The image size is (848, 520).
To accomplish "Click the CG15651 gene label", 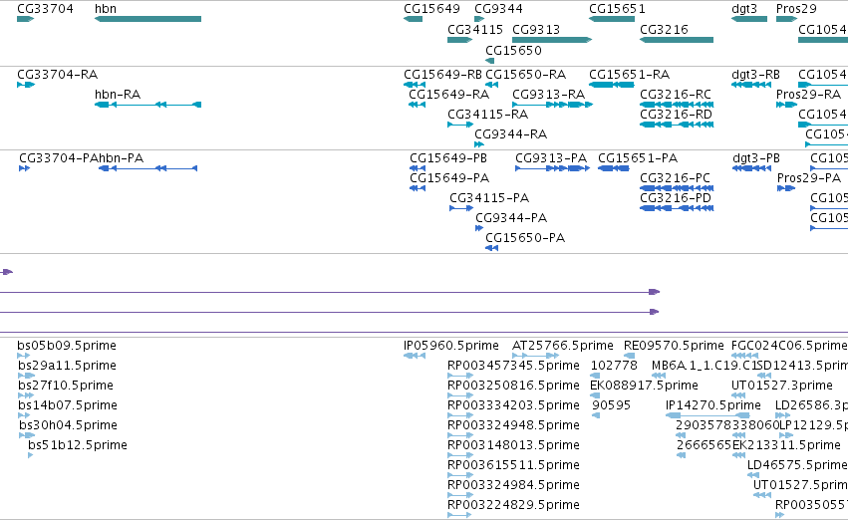I will coord(617,9).
